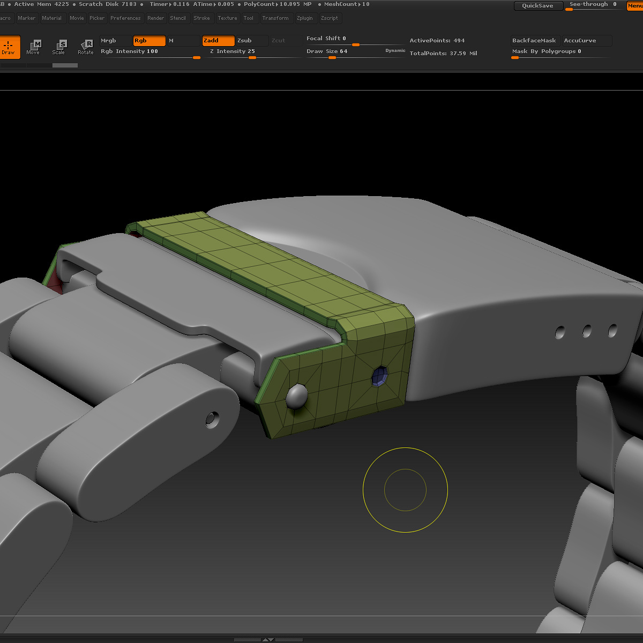
Task: Click the Rgb Intensity slider
Action: [x=150, y=54]
